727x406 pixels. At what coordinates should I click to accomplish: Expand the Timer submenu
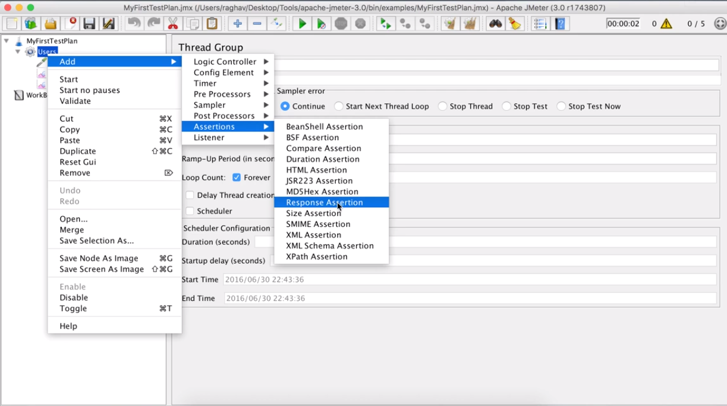click(x=228, y=83)
